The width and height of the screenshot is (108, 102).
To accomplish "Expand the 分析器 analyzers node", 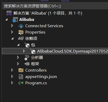I will [18, 57].
